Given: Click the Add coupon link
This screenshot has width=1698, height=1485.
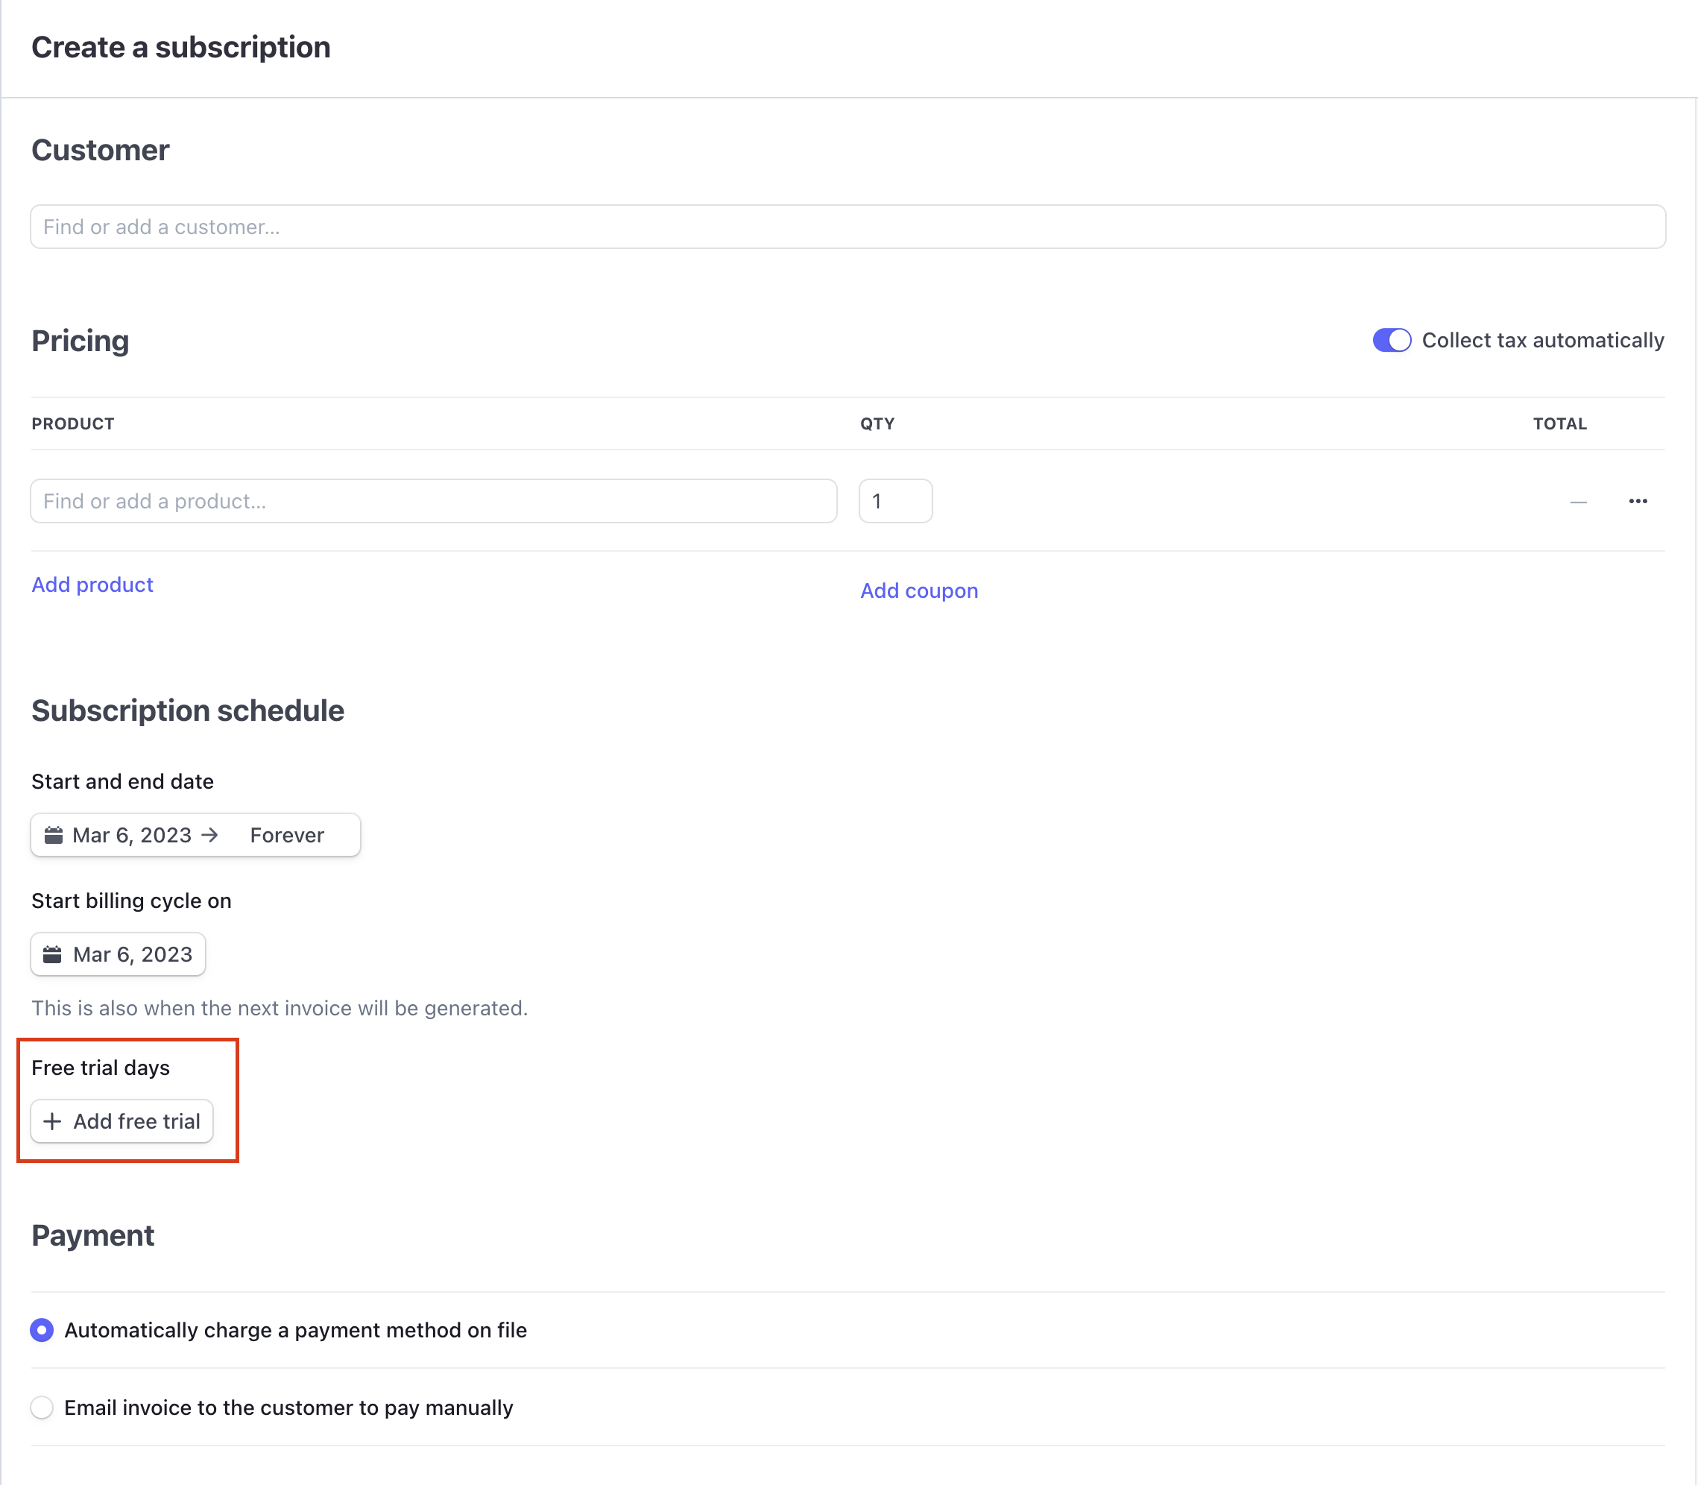Looking at the screenshot, I should coord(919,591).
